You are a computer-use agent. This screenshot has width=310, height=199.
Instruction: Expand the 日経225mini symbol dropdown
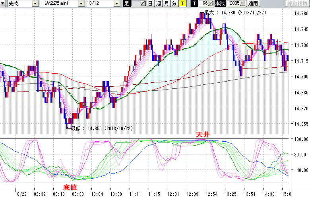(81, 4)
